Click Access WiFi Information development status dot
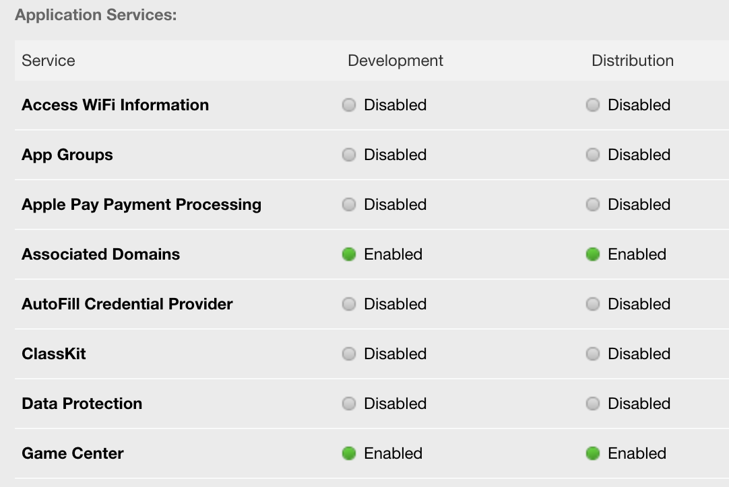 (349, 105)
